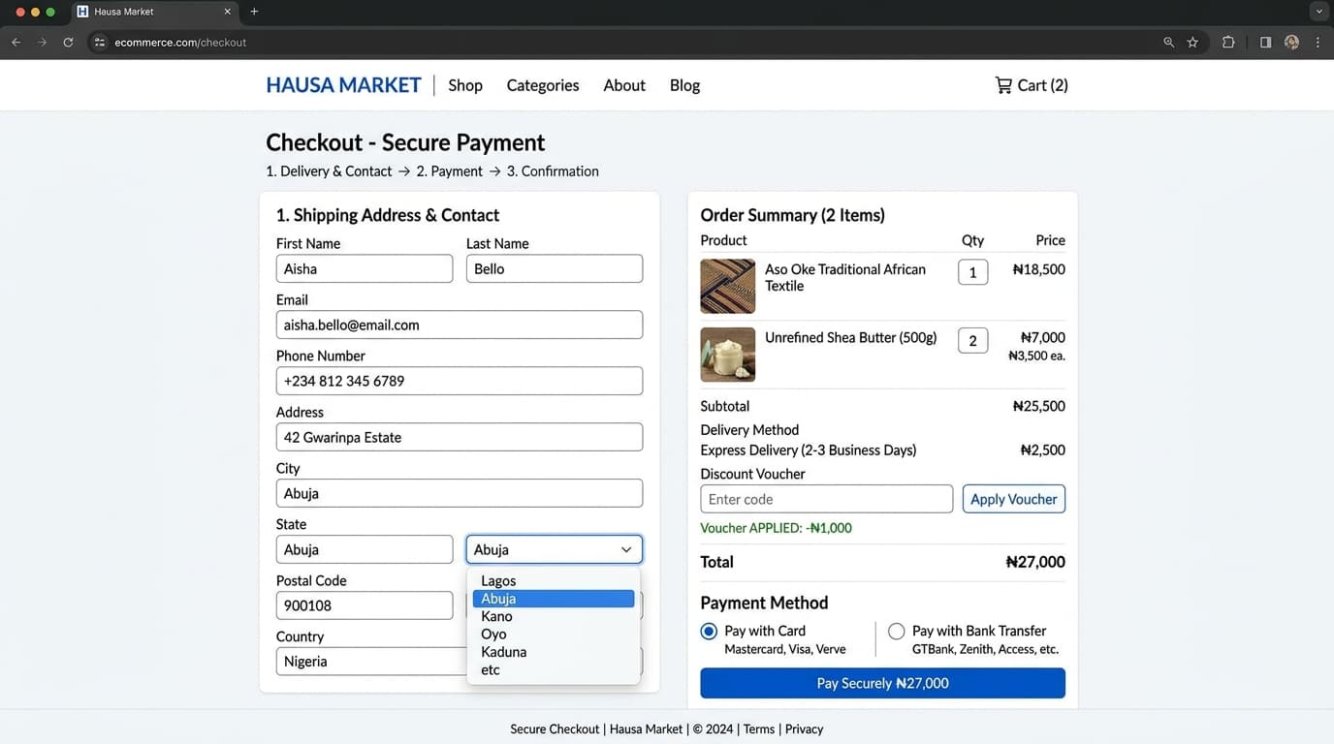Focus the First Name field with Aisha

365,268
